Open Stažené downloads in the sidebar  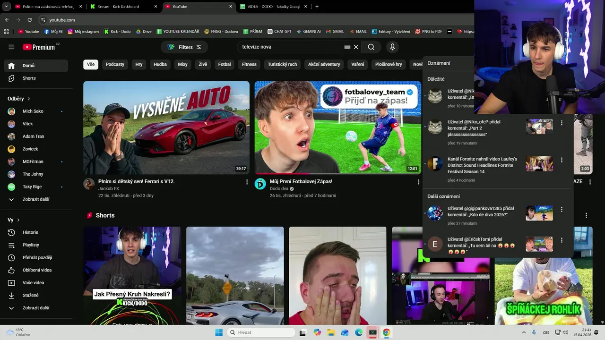click(x=36, y=295)
